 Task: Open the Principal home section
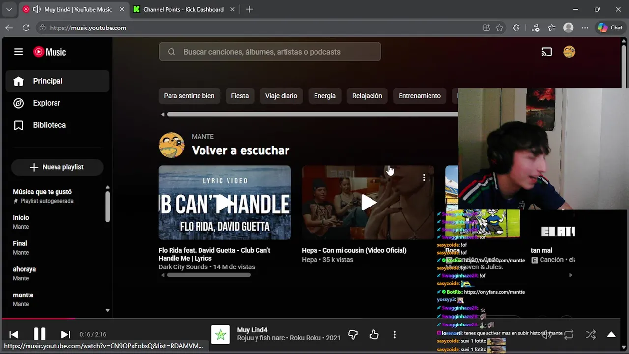(x=57, y=81)
